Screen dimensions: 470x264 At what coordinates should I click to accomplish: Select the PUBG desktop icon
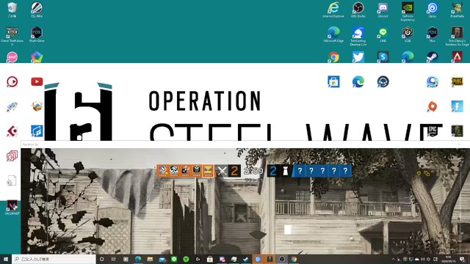[x=457, y=81]
